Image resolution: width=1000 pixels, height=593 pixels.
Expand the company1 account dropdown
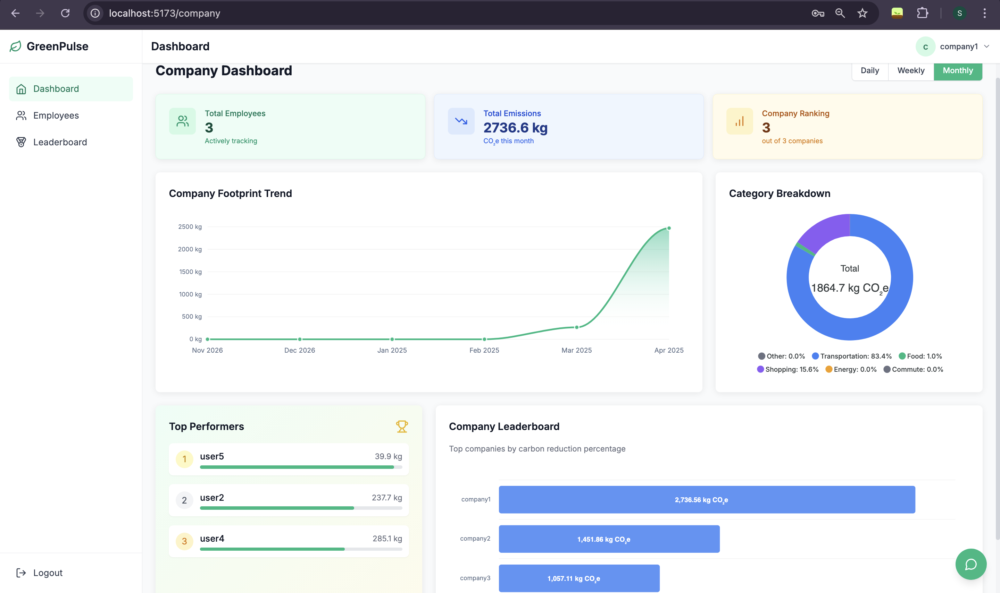986,46
